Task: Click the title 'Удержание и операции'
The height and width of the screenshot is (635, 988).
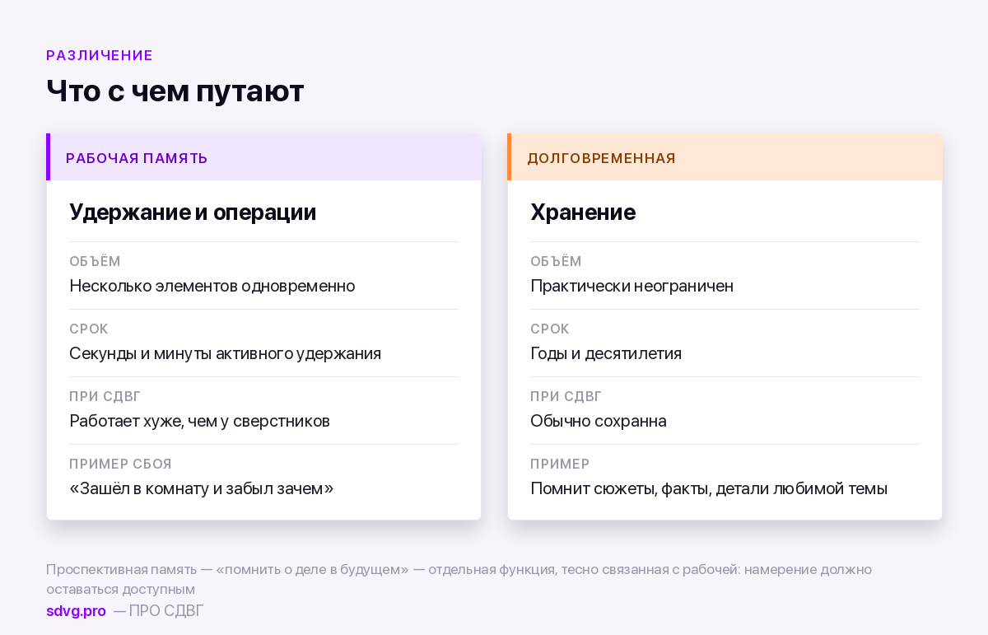Action: (x=193, y=212)
